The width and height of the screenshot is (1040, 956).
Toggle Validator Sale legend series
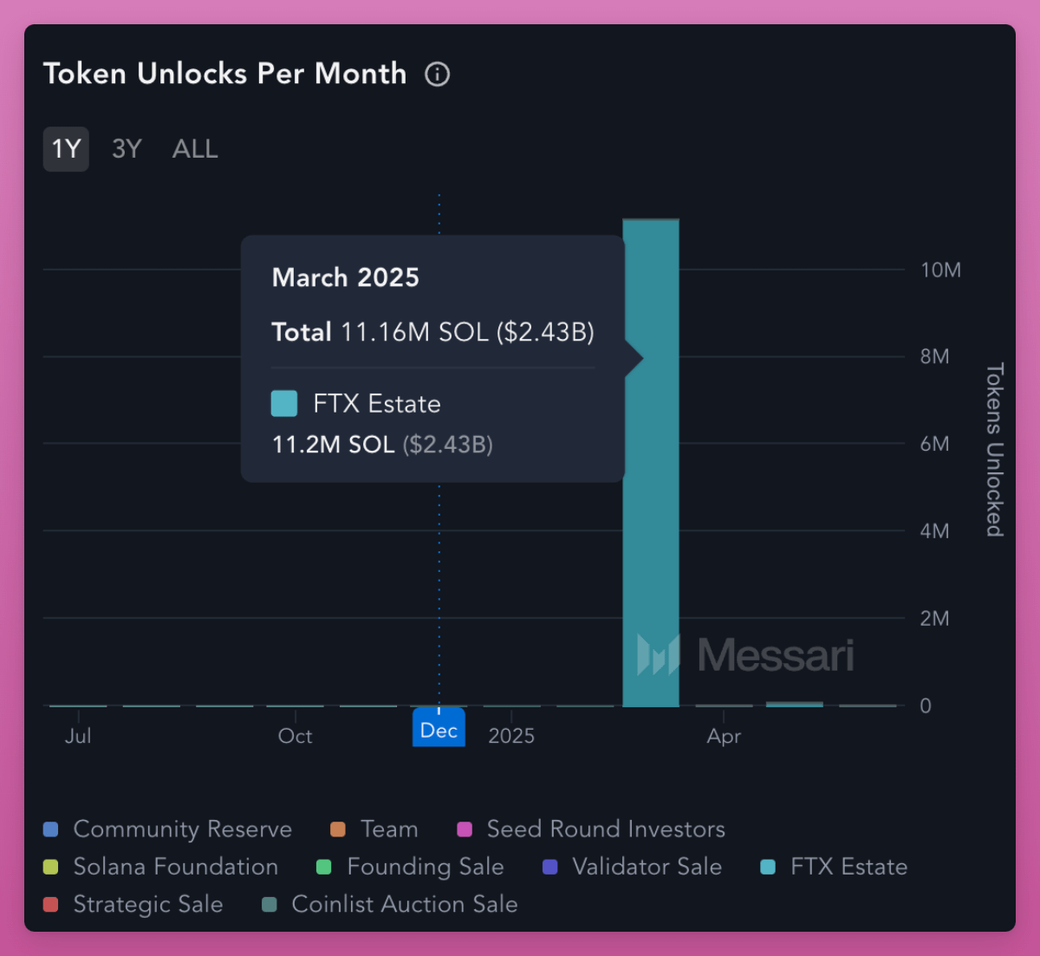(632, 867)
